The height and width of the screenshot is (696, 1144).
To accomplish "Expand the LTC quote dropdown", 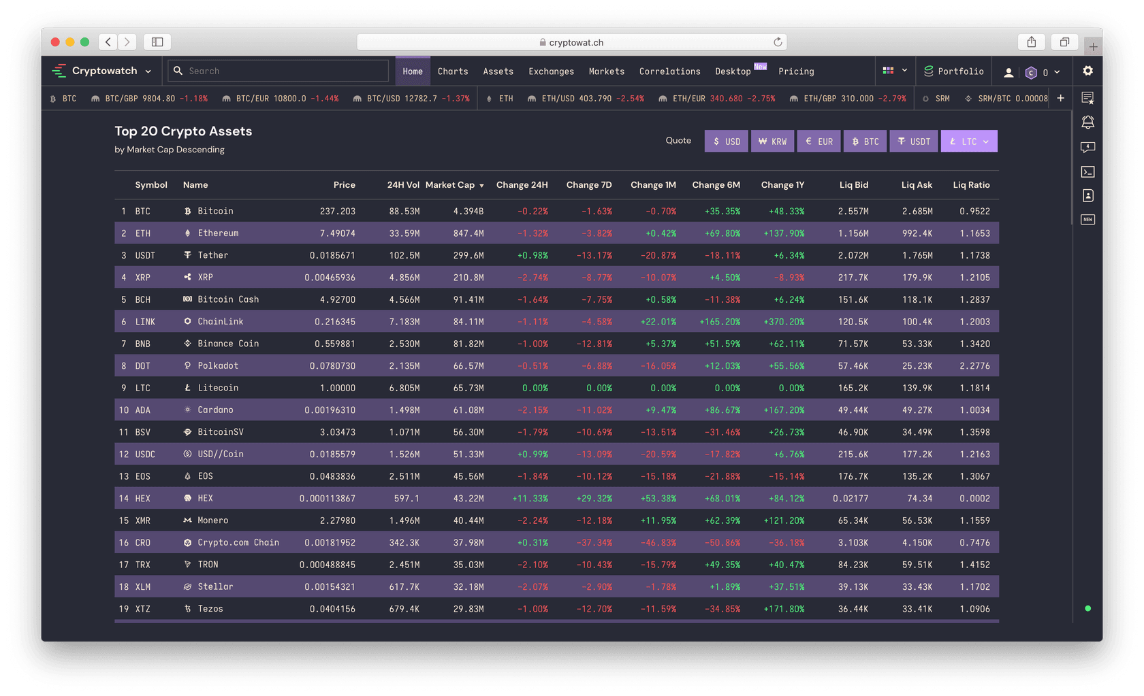I will (x=969, y=142).
